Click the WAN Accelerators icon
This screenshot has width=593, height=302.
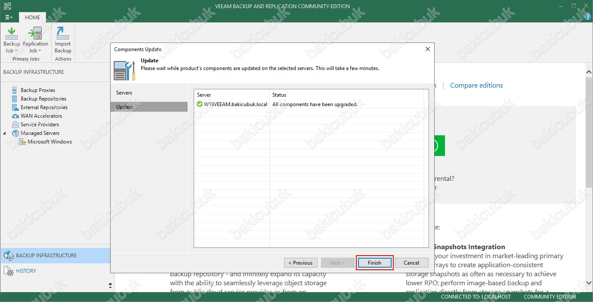(x=15, y=116)
